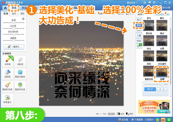Click the edited night city image canvas

tap(81, 63)
